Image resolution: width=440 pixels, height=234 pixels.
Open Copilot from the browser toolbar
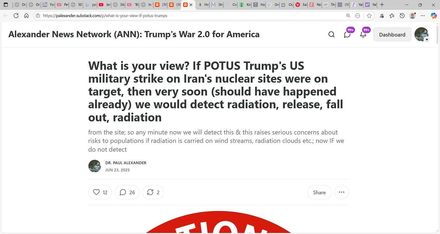[x=434, y=16]
